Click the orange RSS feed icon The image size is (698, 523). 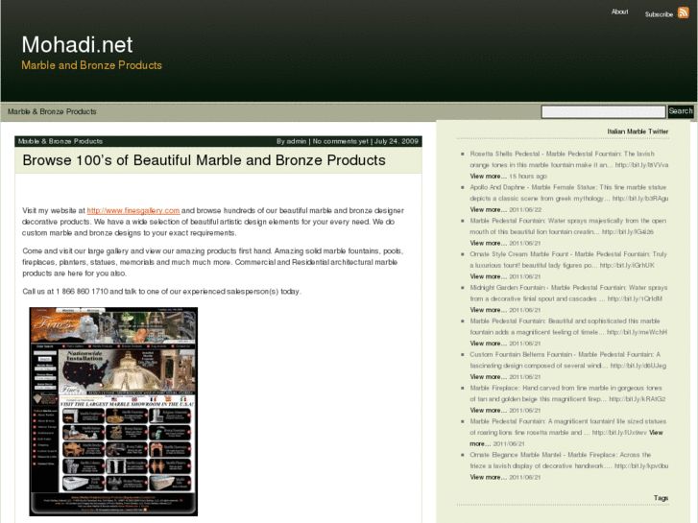pos(683,12)
